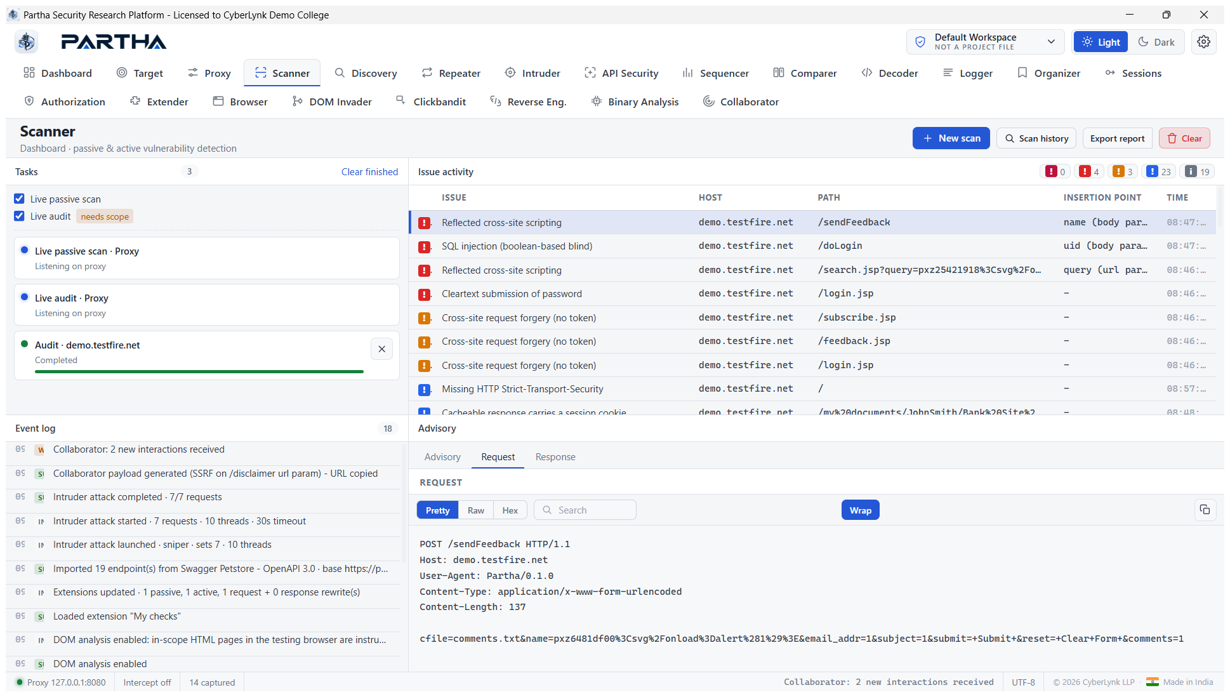1230x697 pixels.
Task: Click severity icon of Missing HTTP Strict-Transport-Security
Action: coord(425,389)
